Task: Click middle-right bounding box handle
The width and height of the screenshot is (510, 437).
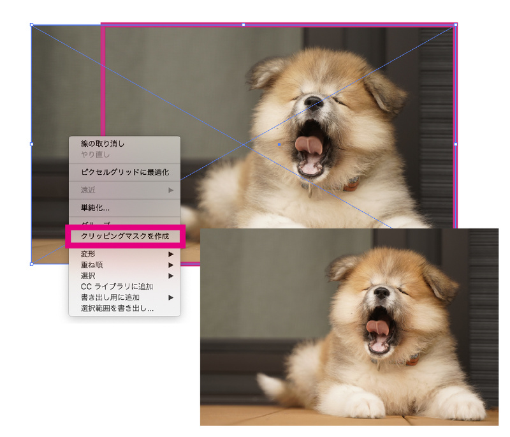Action: pos(455,144)
